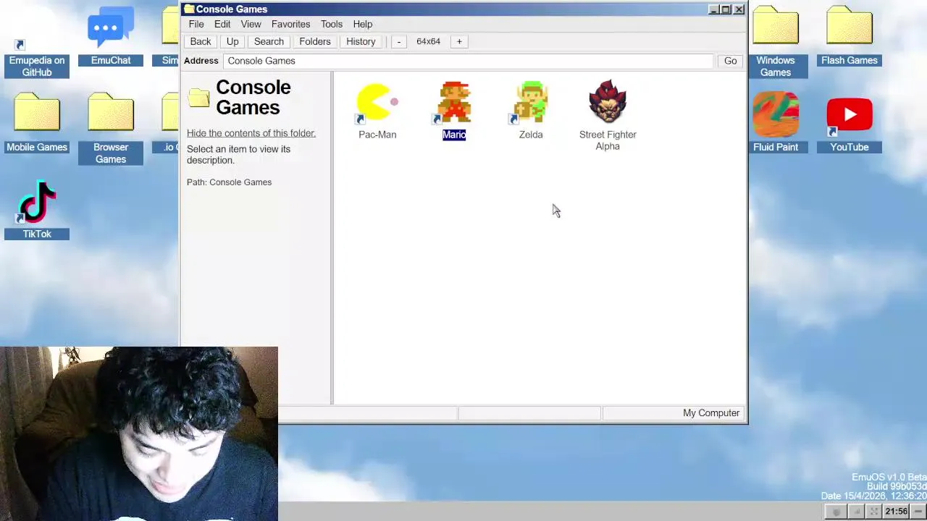Click Hide the contents of this folder link
This screenshot has width=927, height=521.
coord(251,133)
